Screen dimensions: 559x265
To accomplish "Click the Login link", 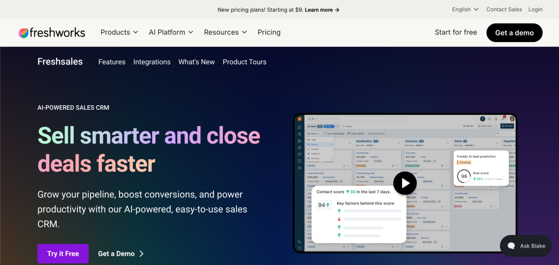I will tap(536, 10).
